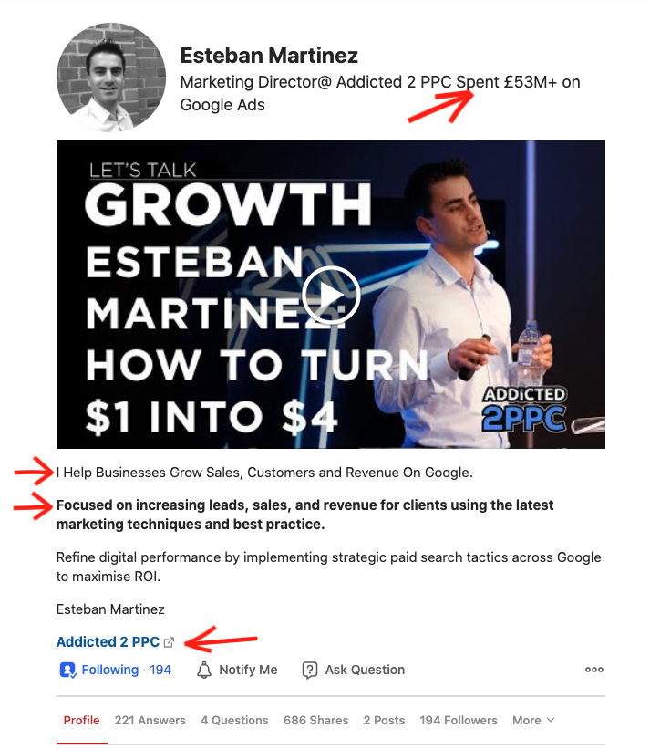Select the Profile tab
The image size is (650, 749).
[x=82, y=720]
